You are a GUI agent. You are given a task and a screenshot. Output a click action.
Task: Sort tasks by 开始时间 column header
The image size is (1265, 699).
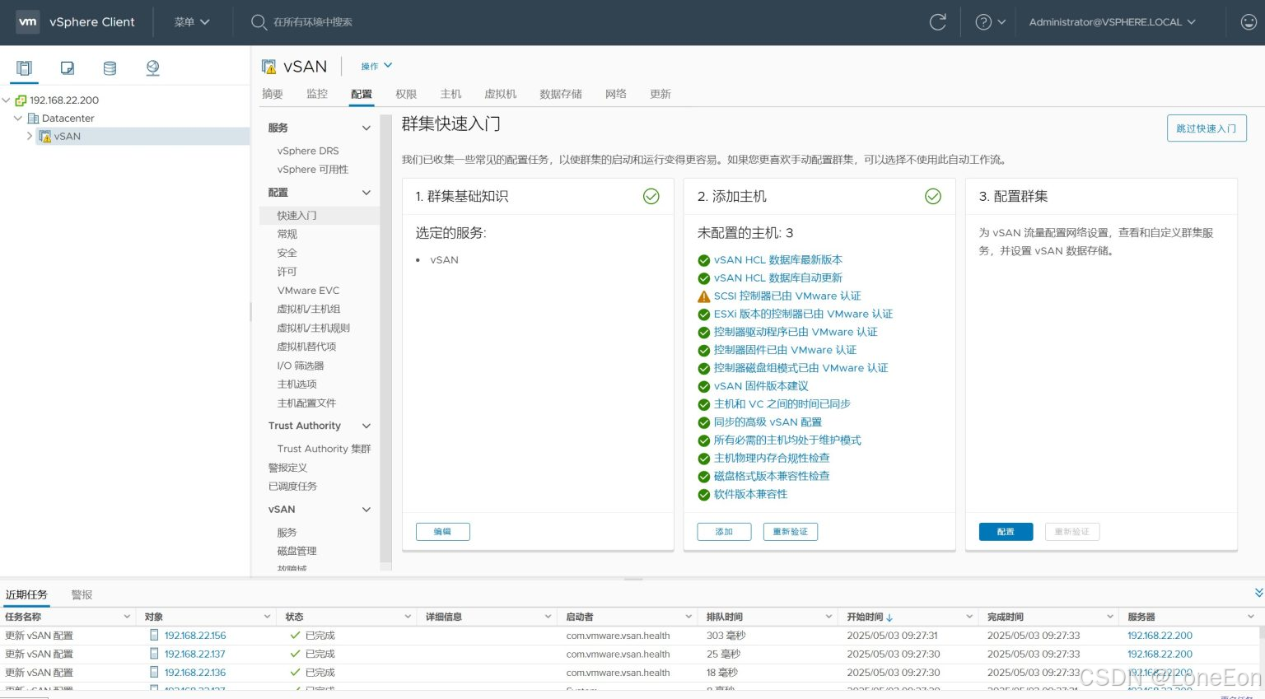[x=865, y=617]
